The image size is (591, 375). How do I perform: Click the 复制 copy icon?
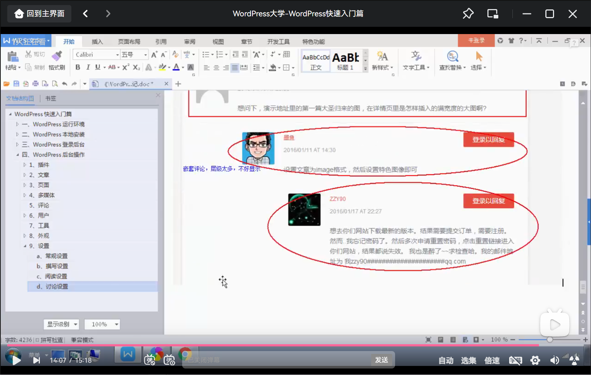click(28, 67)
